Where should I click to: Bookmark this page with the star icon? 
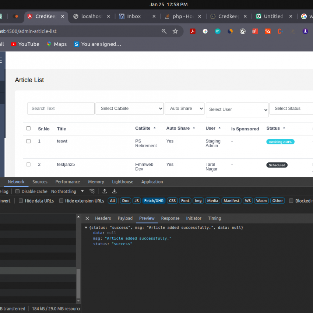point(175,31)
